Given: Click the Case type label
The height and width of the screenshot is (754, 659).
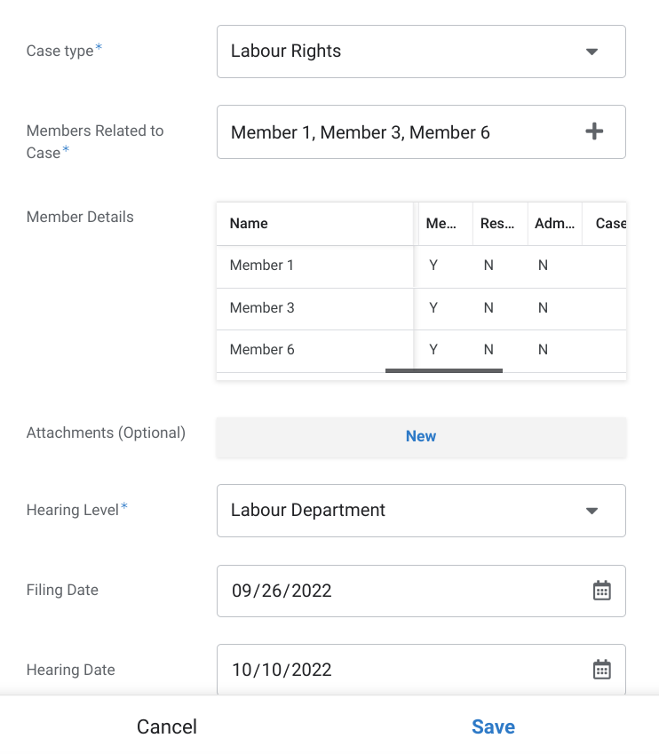Looking at the screenshot, I should pyautogui.click(x=60, y=51).
